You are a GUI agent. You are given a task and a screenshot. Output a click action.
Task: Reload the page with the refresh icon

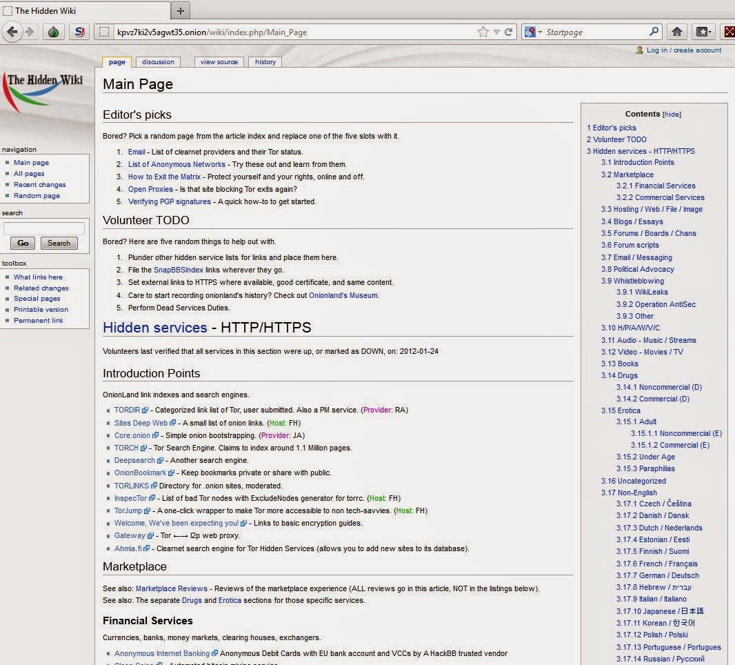point(509,32)
